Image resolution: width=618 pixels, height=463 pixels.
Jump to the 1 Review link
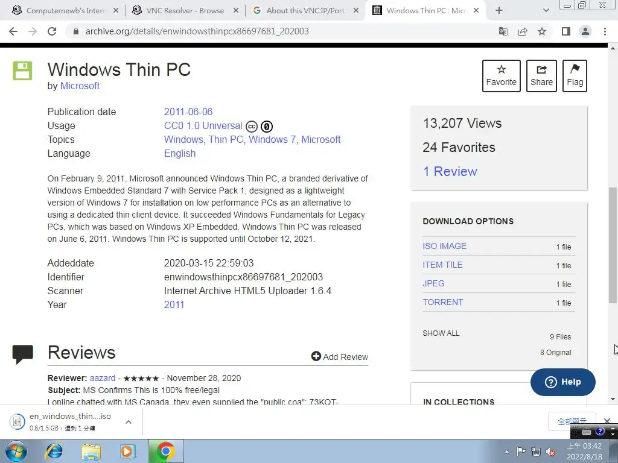[450, 172]
